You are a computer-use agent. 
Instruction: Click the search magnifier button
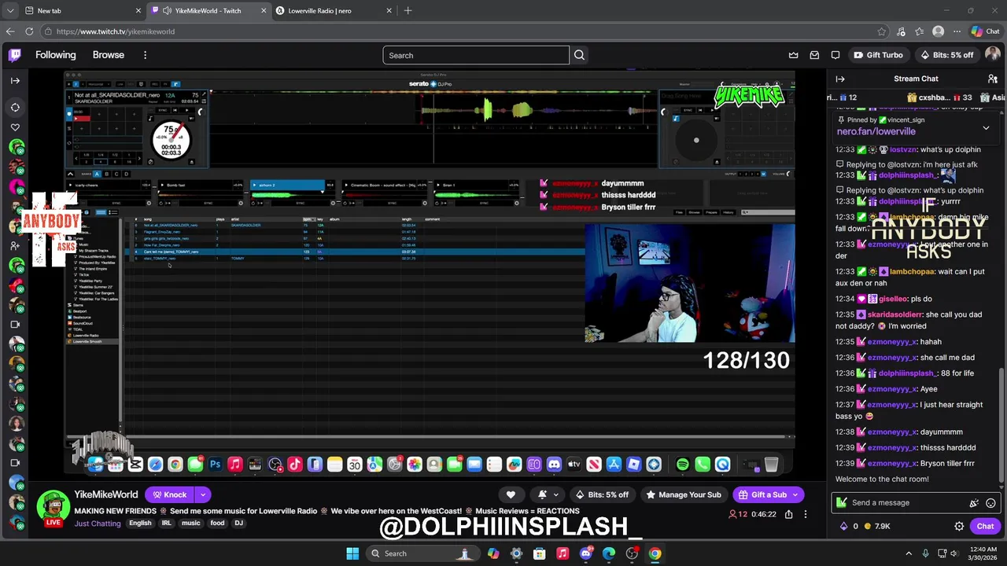click(579, 55)
